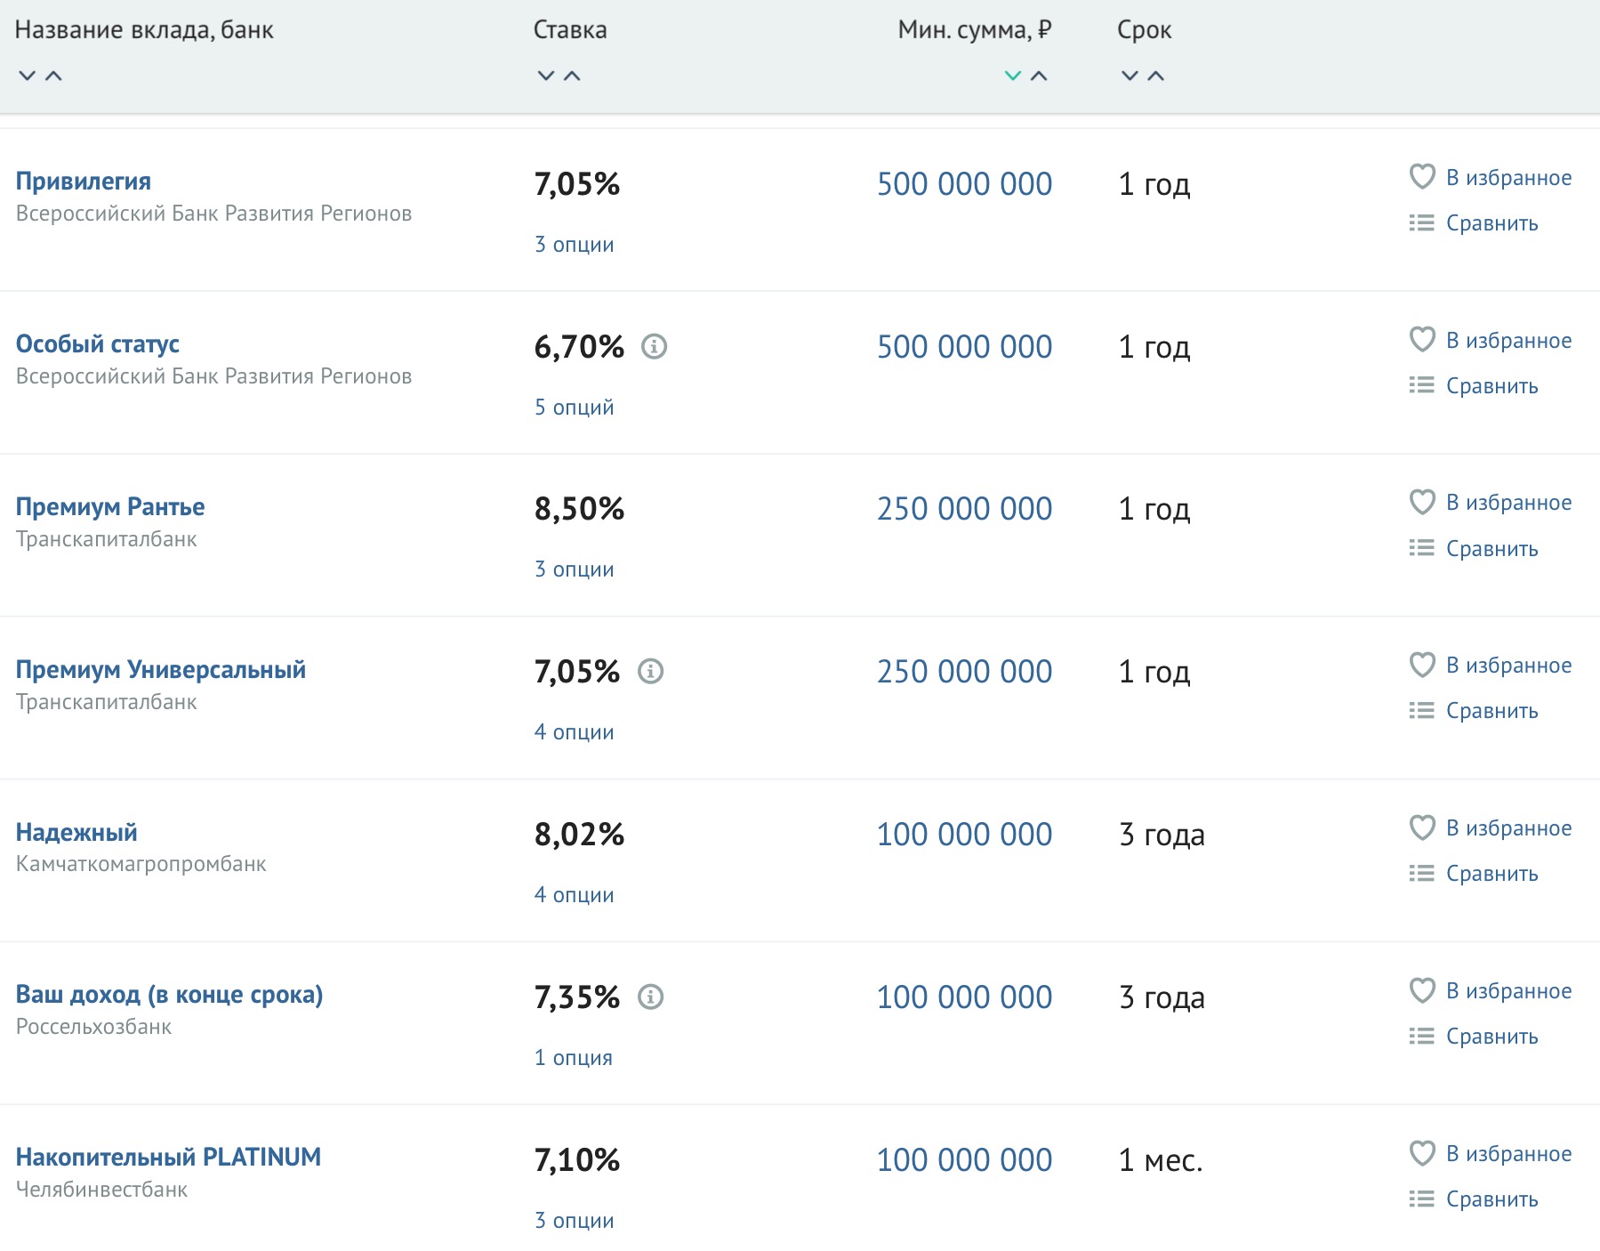The height and width of the screenshot is (1251, 1600).
Task: Click compare list icon for Премиум Рантье
Action: 1421,548
